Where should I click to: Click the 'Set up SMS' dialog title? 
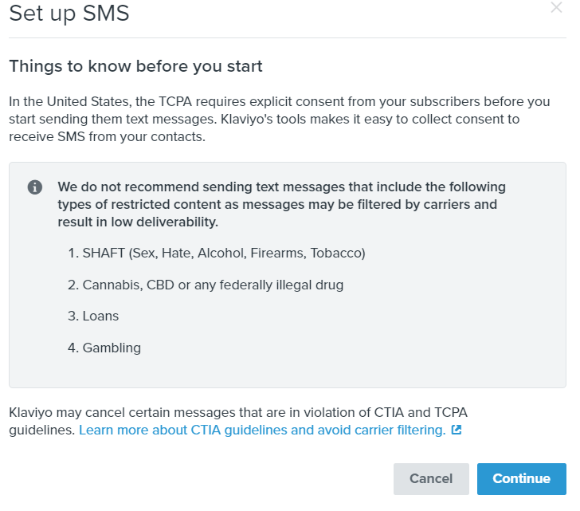[x=69, y=14]
